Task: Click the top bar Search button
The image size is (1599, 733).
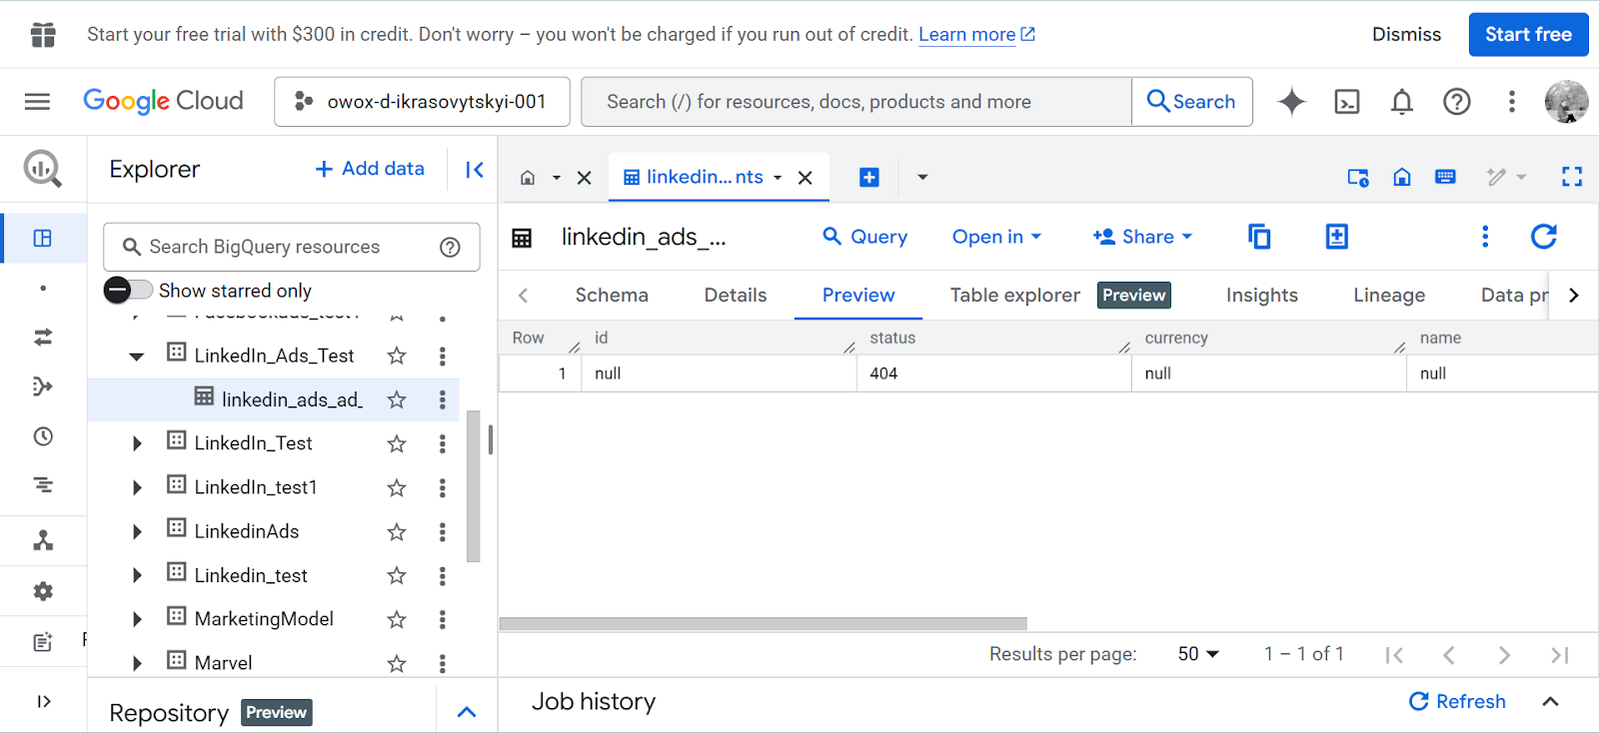Action: [1191, 102]
